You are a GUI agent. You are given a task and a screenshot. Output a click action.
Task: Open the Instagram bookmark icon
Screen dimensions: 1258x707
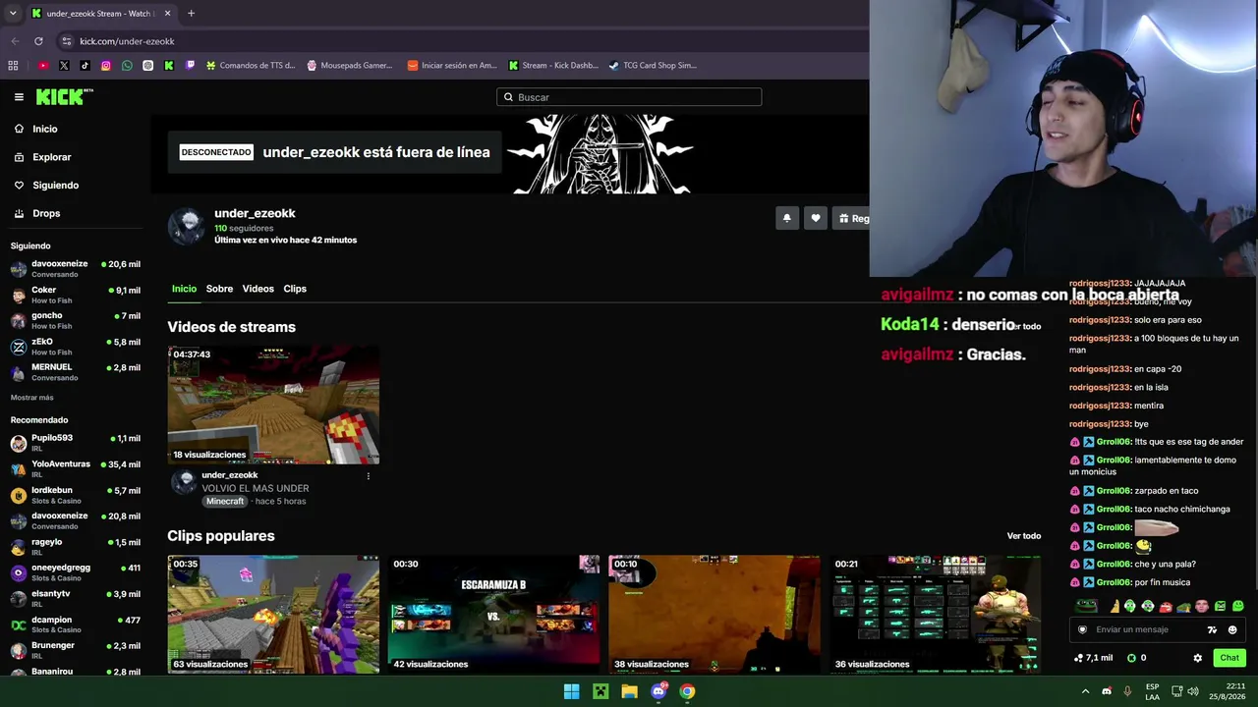(x=106, y=66)
